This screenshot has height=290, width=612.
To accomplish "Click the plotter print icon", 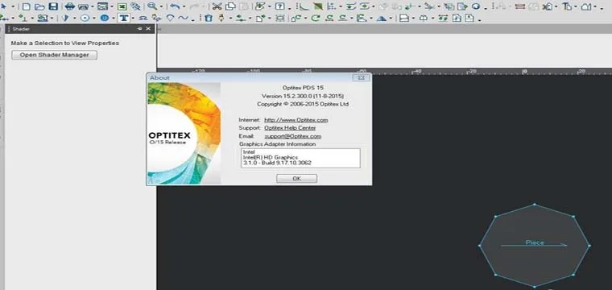I will click(84, 7).
